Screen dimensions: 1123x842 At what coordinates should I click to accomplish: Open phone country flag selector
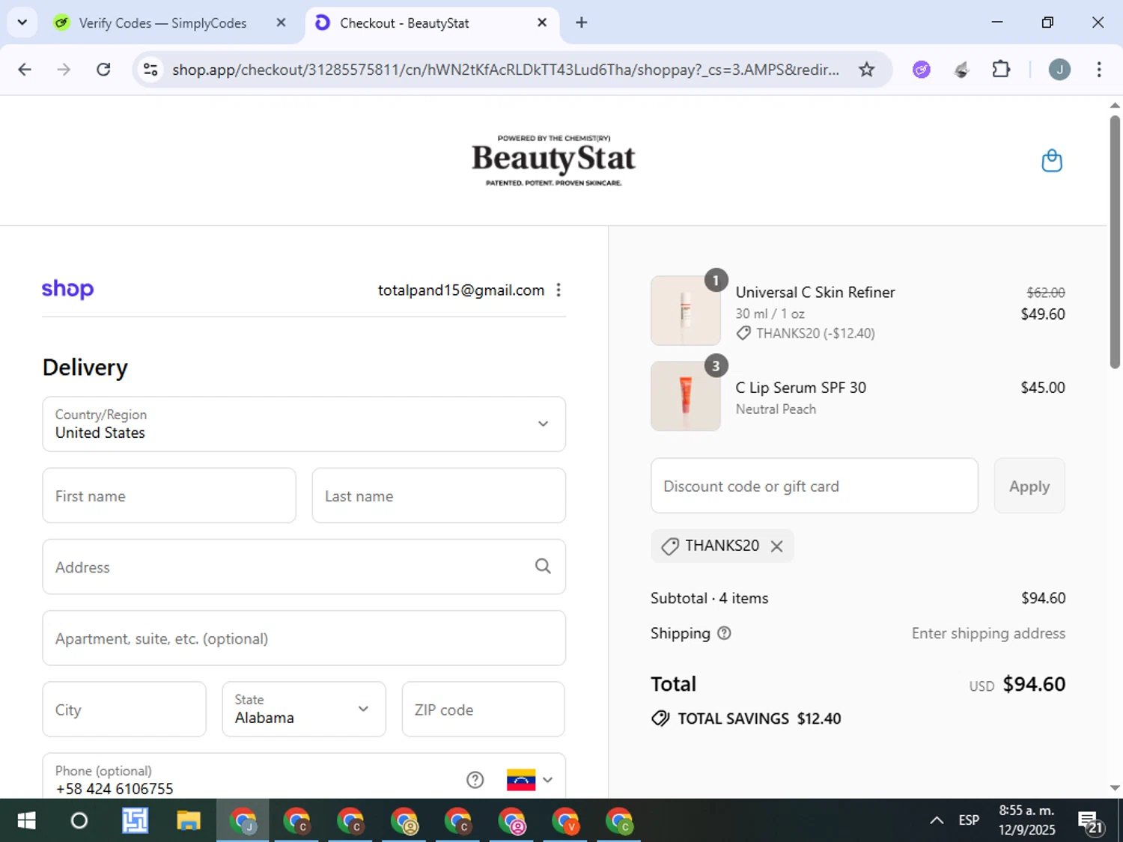(530, 780)
